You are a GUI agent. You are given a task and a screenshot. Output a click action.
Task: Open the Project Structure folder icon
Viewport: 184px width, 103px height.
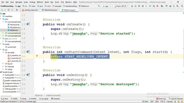tap(162, 6)
